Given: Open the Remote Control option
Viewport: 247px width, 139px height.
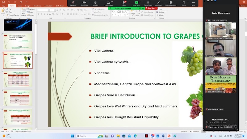Looking at the screenshot, I should (171, 3).
